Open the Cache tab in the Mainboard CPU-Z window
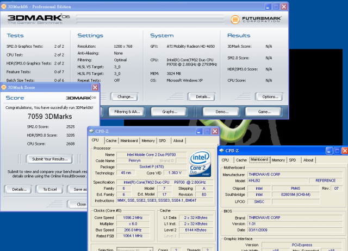The width and height of the screenshot is (348, 251). [x=241, y=160]
